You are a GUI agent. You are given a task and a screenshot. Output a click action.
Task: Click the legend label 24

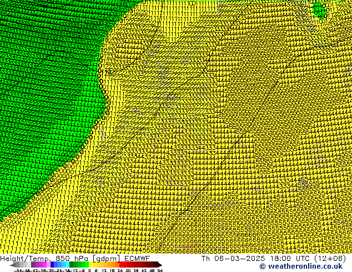click(x=120, y=270)
